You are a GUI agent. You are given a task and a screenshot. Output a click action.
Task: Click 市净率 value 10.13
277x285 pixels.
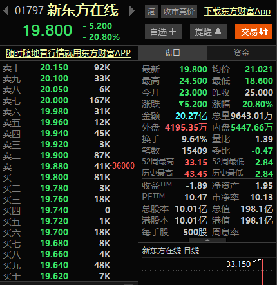(x=262, y=197)
